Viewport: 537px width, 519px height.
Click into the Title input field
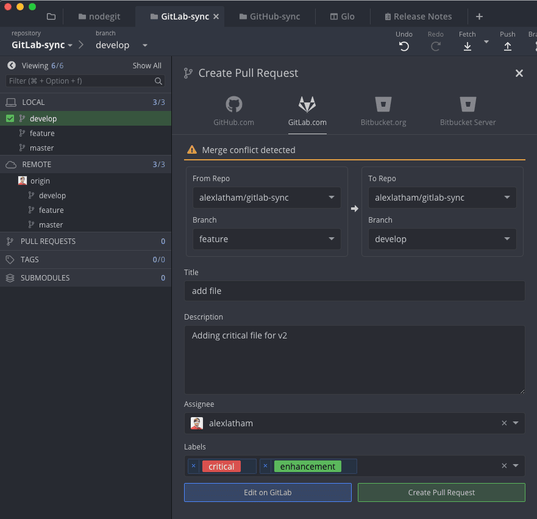click(354, 291)
